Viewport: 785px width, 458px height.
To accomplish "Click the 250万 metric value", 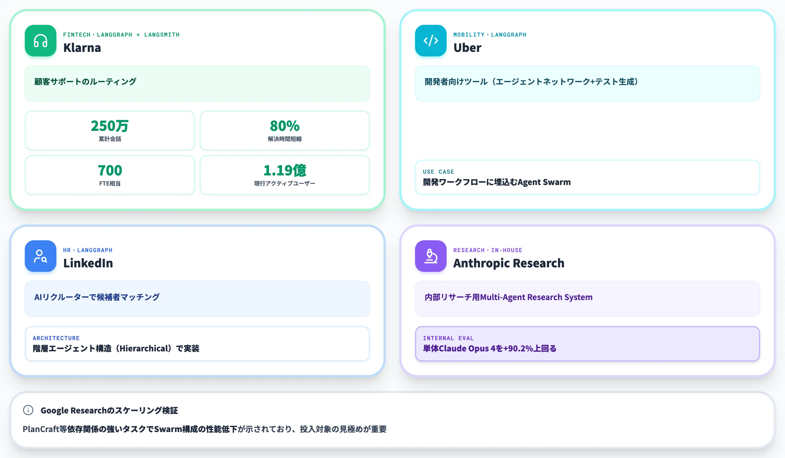I will (x=110, y=126).
